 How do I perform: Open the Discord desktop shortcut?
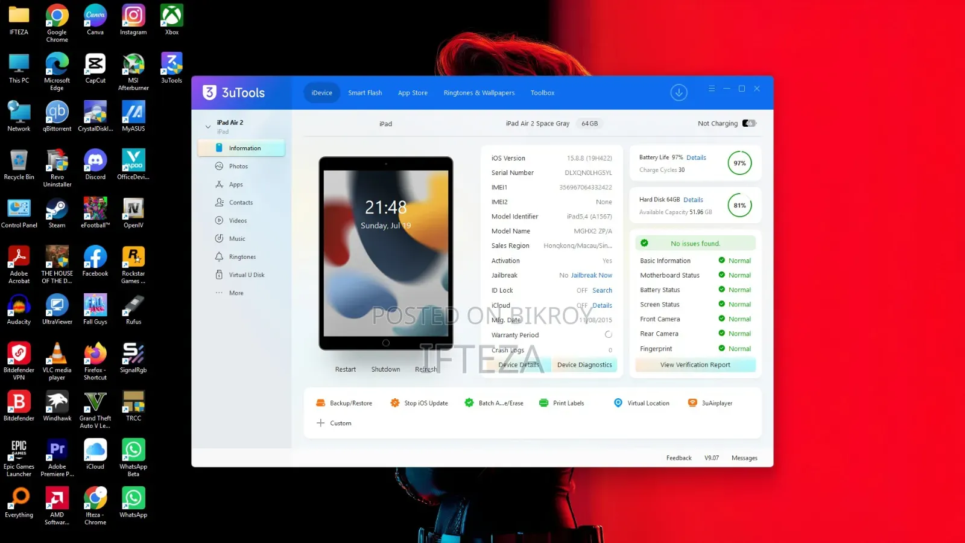pos(95,165)
